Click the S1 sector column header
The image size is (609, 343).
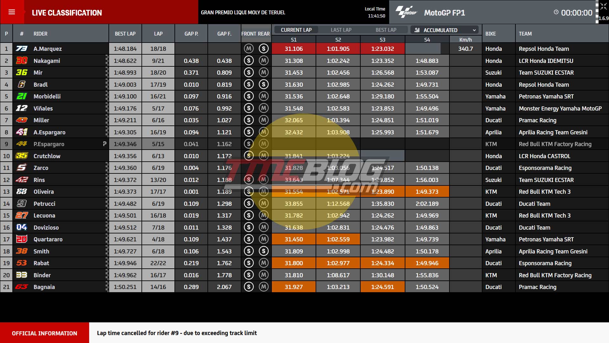294,40
